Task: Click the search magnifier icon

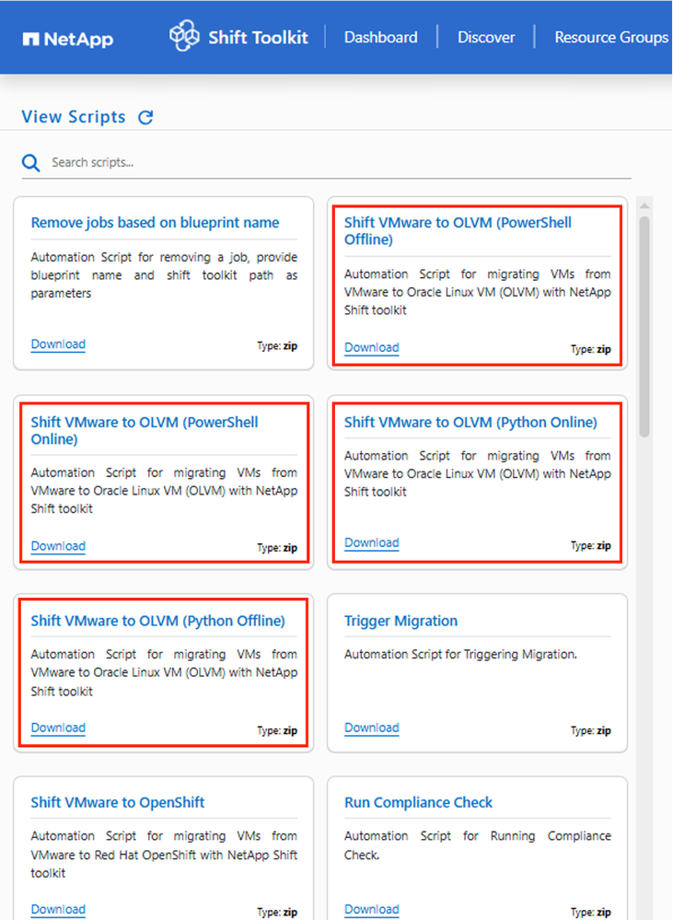Action: (31, 163)
